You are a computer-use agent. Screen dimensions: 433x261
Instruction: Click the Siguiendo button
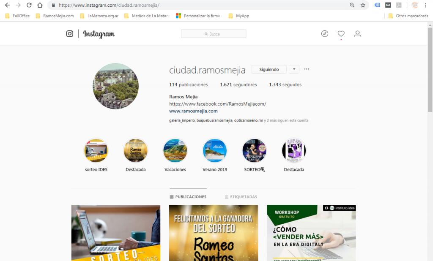coord(269,69)
